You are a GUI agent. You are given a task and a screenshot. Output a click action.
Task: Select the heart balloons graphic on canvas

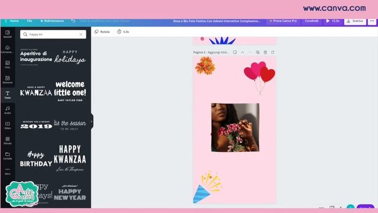(x=259, y=78)
